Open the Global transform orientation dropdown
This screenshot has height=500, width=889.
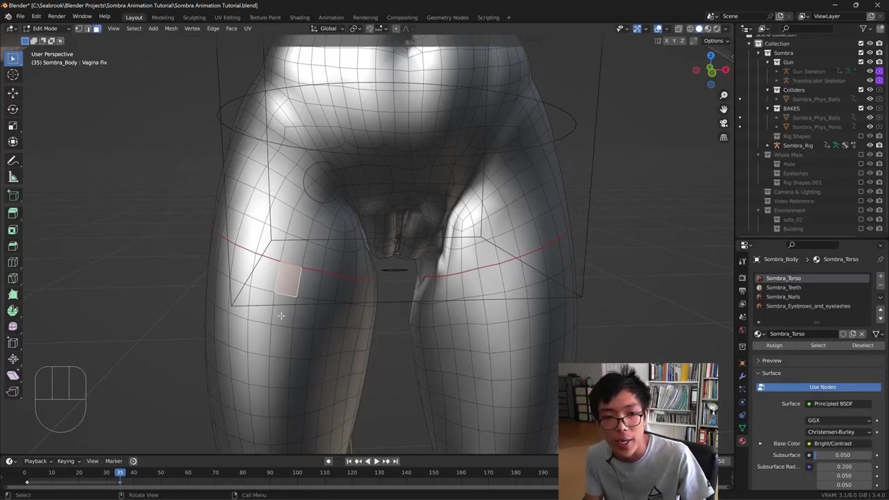pos(328,28)
